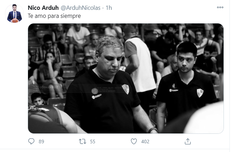The width and height of the screenshot is (240, 152).
Task: Open the three-dot more options menu
Action: pos(220,7)
